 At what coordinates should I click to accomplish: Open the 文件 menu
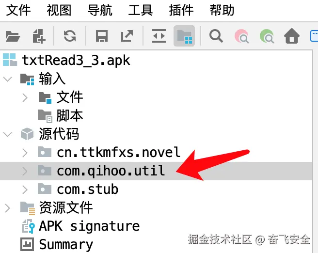(x=18, y=10)
